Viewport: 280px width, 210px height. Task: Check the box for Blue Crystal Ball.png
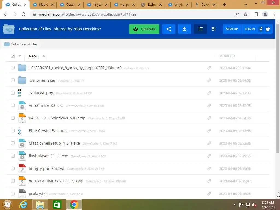(x=13, y=131)
